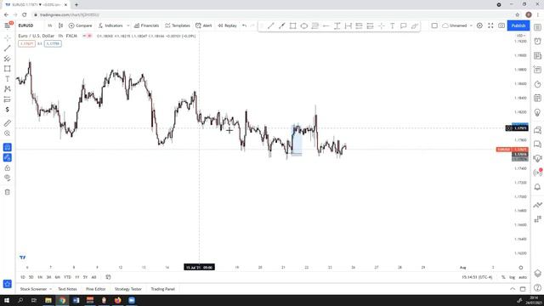Open the prediction and measurement tools
The width and height of the screenshot is (544, 306).
[8, 99]
